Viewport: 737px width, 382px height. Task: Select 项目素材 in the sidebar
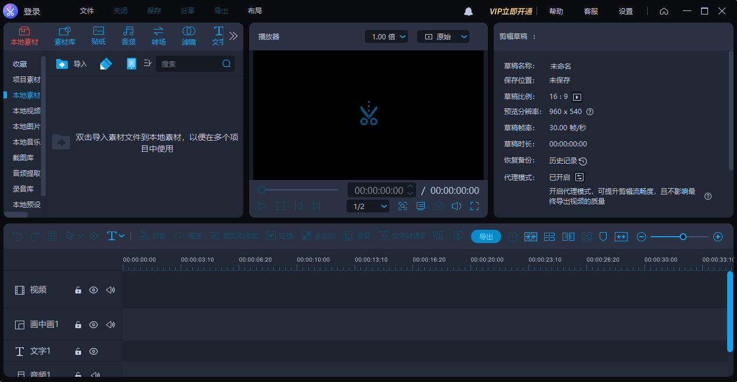(27, 80)
